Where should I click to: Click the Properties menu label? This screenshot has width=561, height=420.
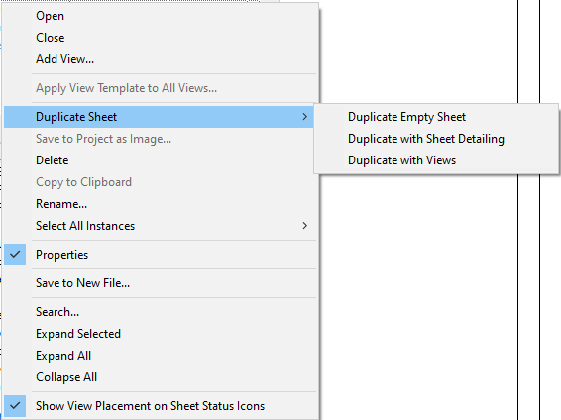tap(61, 255)
